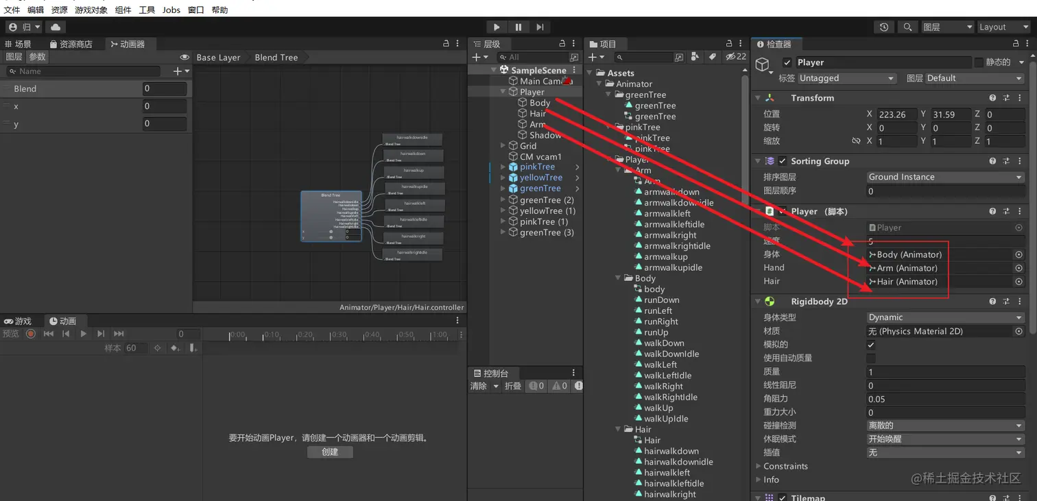The height and width of the screenshot is (501, 1037).
Task: Start Play mode with the play button
Action: 497,27
